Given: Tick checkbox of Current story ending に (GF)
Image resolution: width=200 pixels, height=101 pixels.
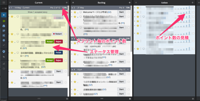Looking at the screenshot, I should 65,42.
